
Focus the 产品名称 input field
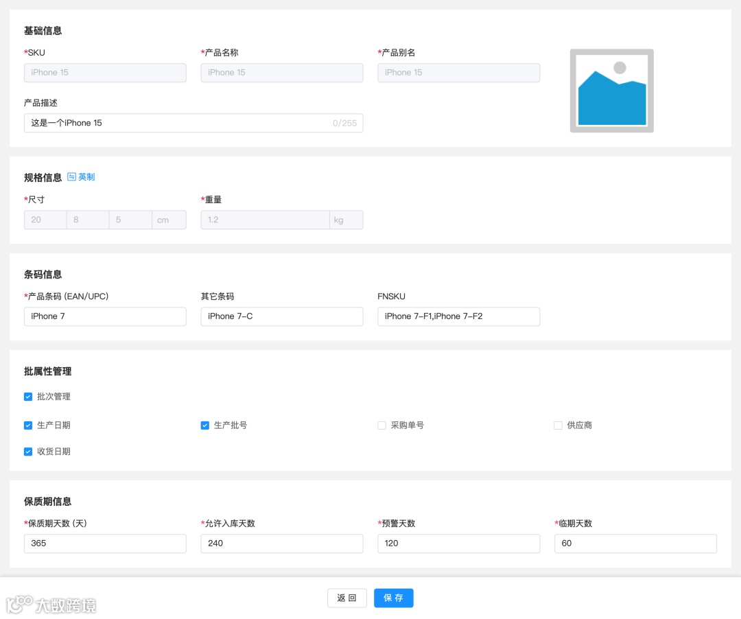(282, 73)
